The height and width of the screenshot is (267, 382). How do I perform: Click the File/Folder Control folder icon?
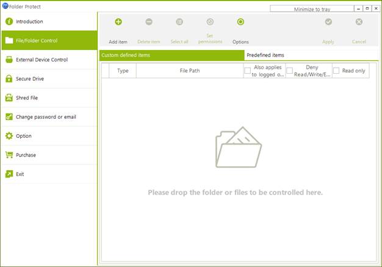click(9, 40)
